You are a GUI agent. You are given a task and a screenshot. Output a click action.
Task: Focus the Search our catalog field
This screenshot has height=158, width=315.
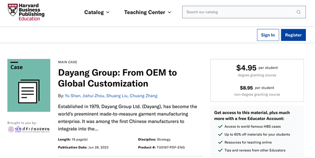tap(240, 12)
